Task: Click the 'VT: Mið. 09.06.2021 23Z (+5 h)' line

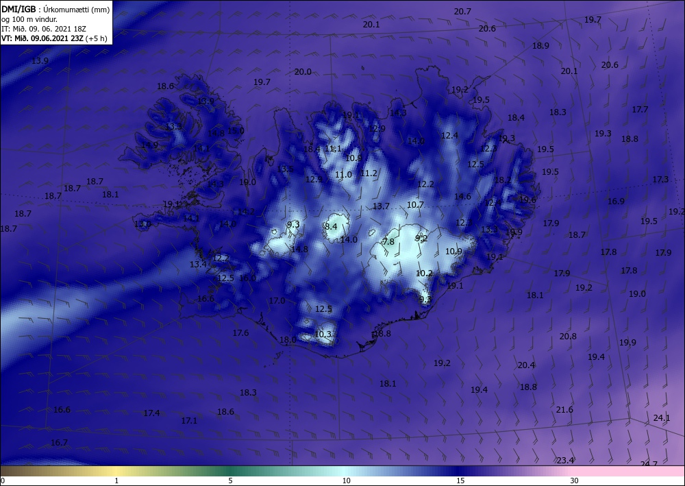Action: pyautogui.click(x=54, y=38)
